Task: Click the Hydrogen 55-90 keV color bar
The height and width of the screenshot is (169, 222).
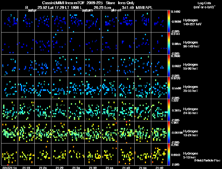Action: tap(169, 66)
